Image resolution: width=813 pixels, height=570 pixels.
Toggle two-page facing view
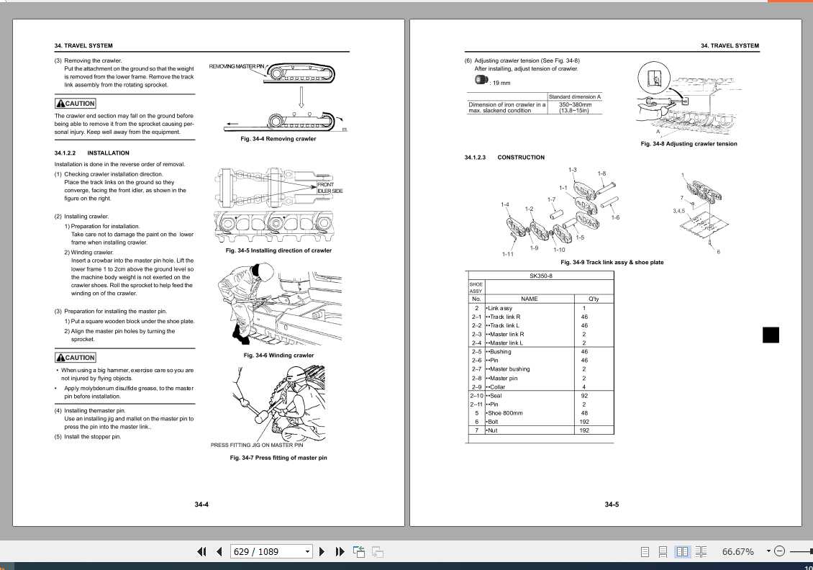[682, 552]
